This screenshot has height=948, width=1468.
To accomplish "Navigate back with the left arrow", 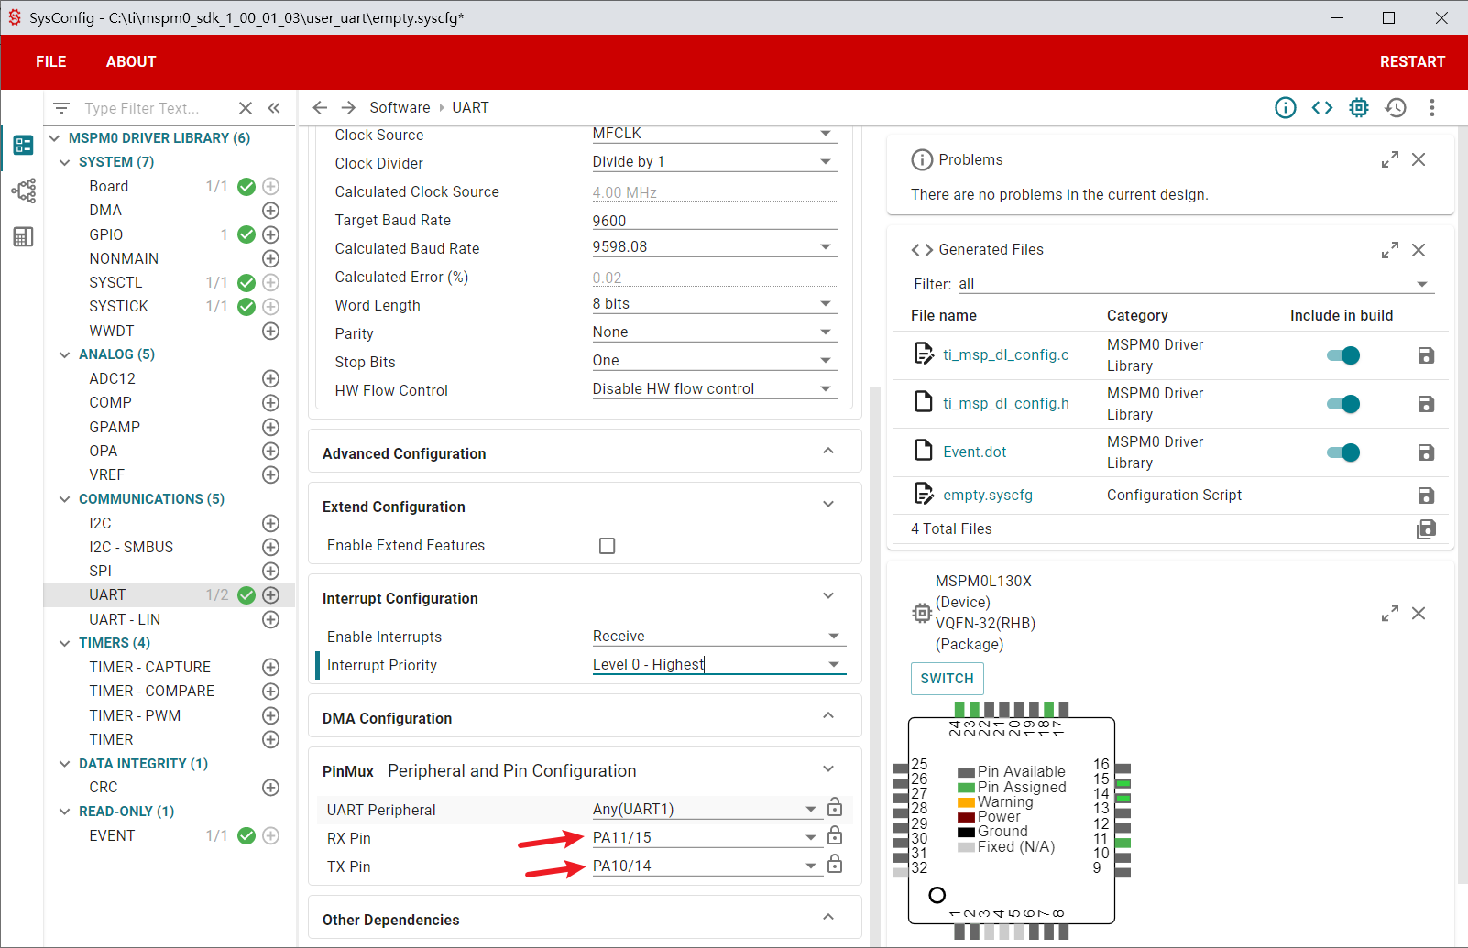I will pyautogui.click(x=320, y=108).
